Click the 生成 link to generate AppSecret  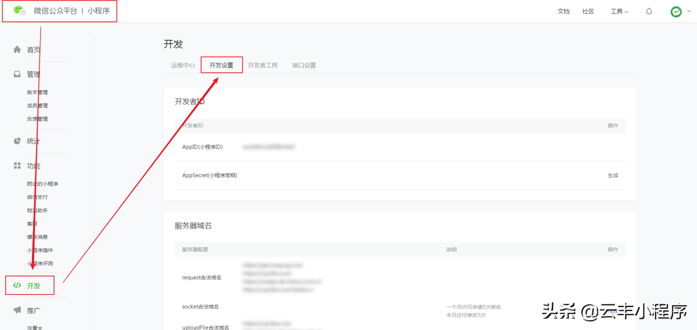[x=612, y=175]
